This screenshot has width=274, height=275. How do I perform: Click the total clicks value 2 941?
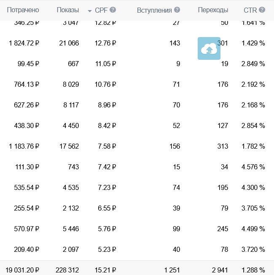point(220,270)
